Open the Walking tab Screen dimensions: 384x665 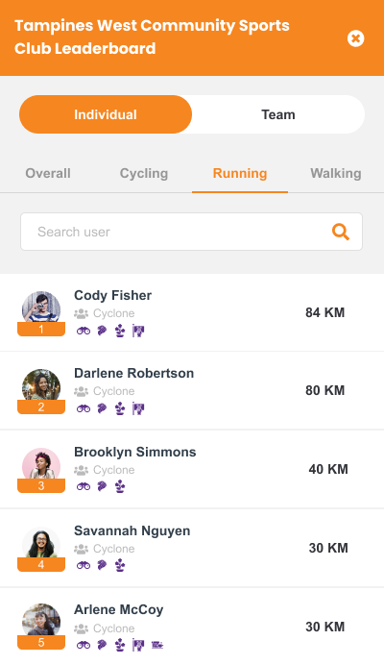pos(336,173)
